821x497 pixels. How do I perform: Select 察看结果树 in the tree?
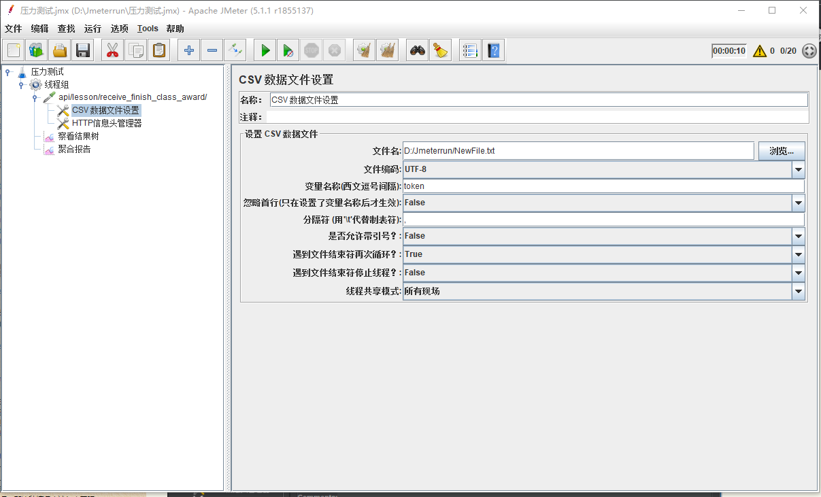pos(78,136)
